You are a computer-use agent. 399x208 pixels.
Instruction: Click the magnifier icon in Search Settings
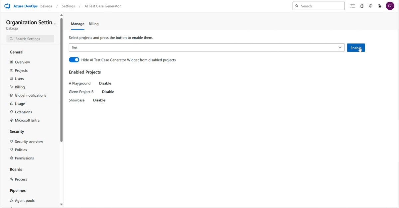coord(11,39)
